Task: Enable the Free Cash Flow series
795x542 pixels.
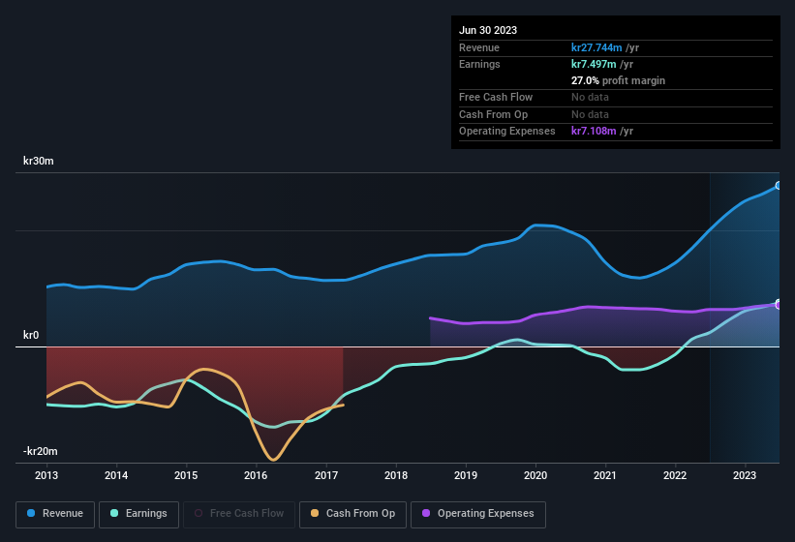Action: (239, 514)
